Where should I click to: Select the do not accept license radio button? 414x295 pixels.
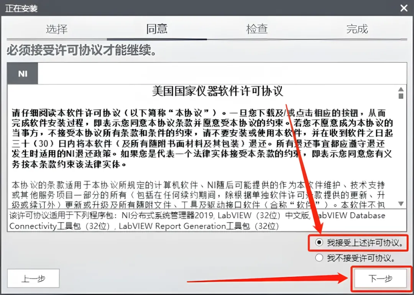click(319, 257)
